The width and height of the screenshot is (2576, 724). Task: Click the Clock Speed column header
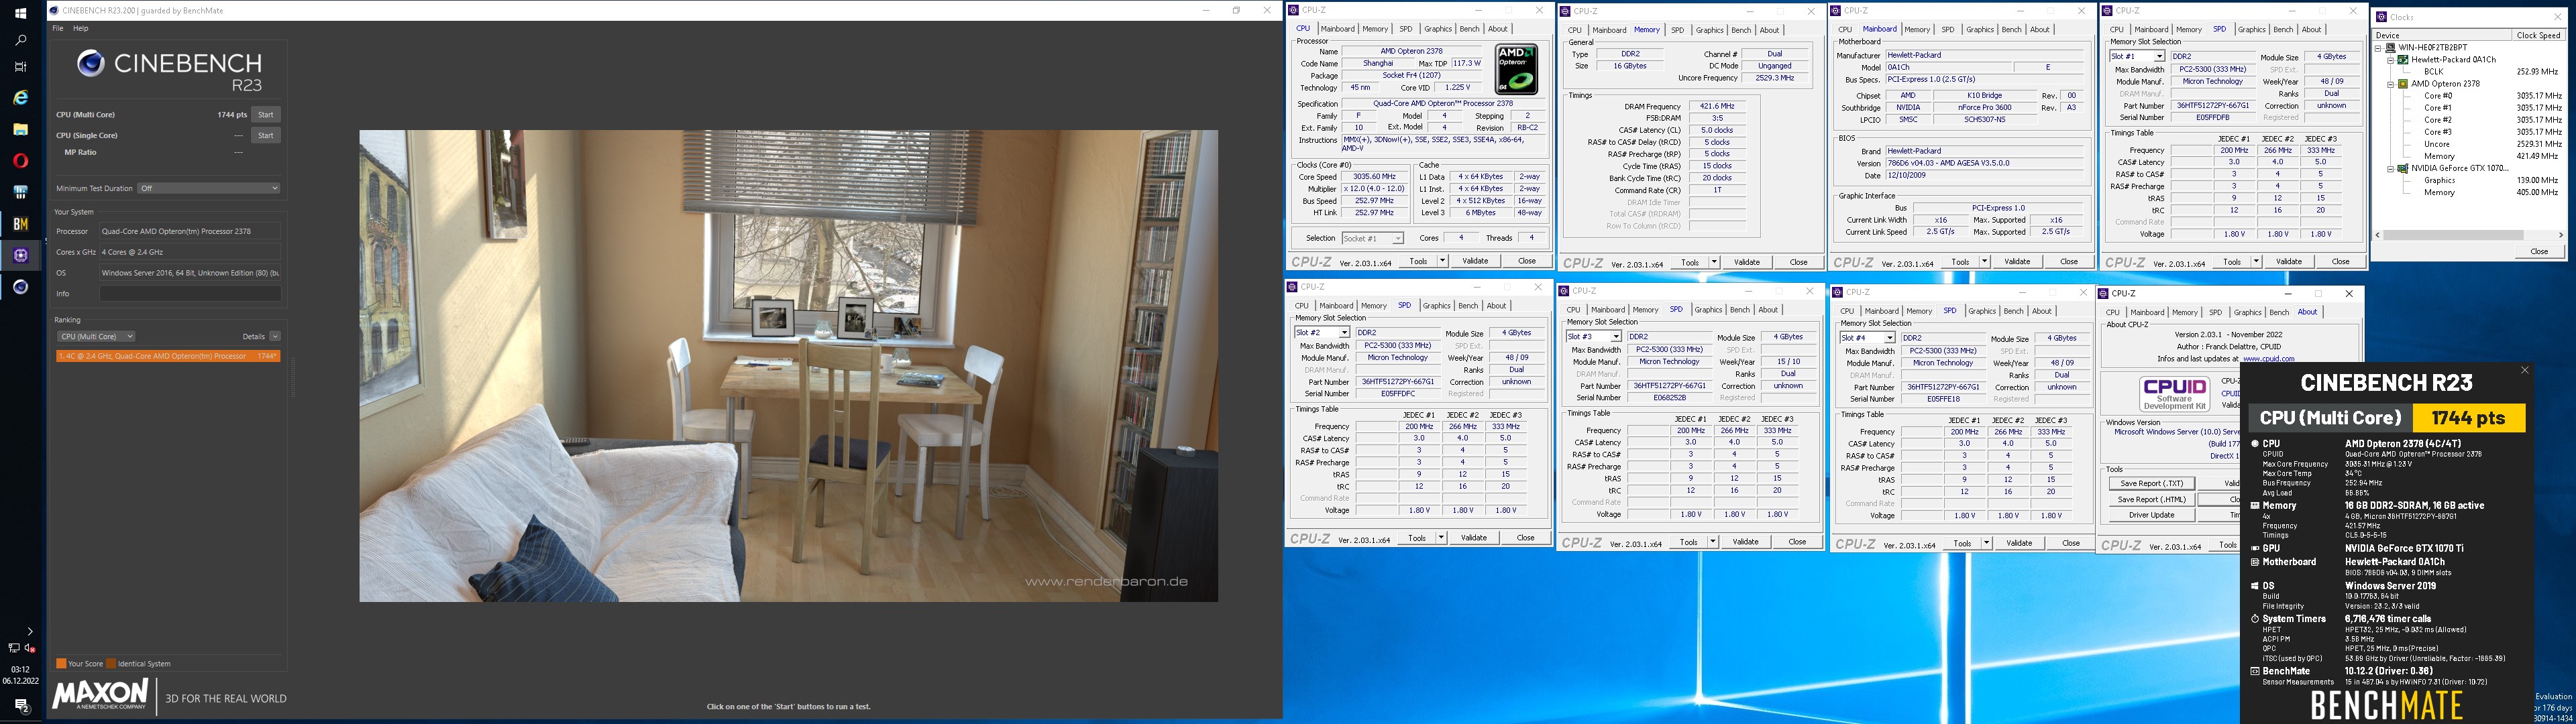coord(2539,35)
